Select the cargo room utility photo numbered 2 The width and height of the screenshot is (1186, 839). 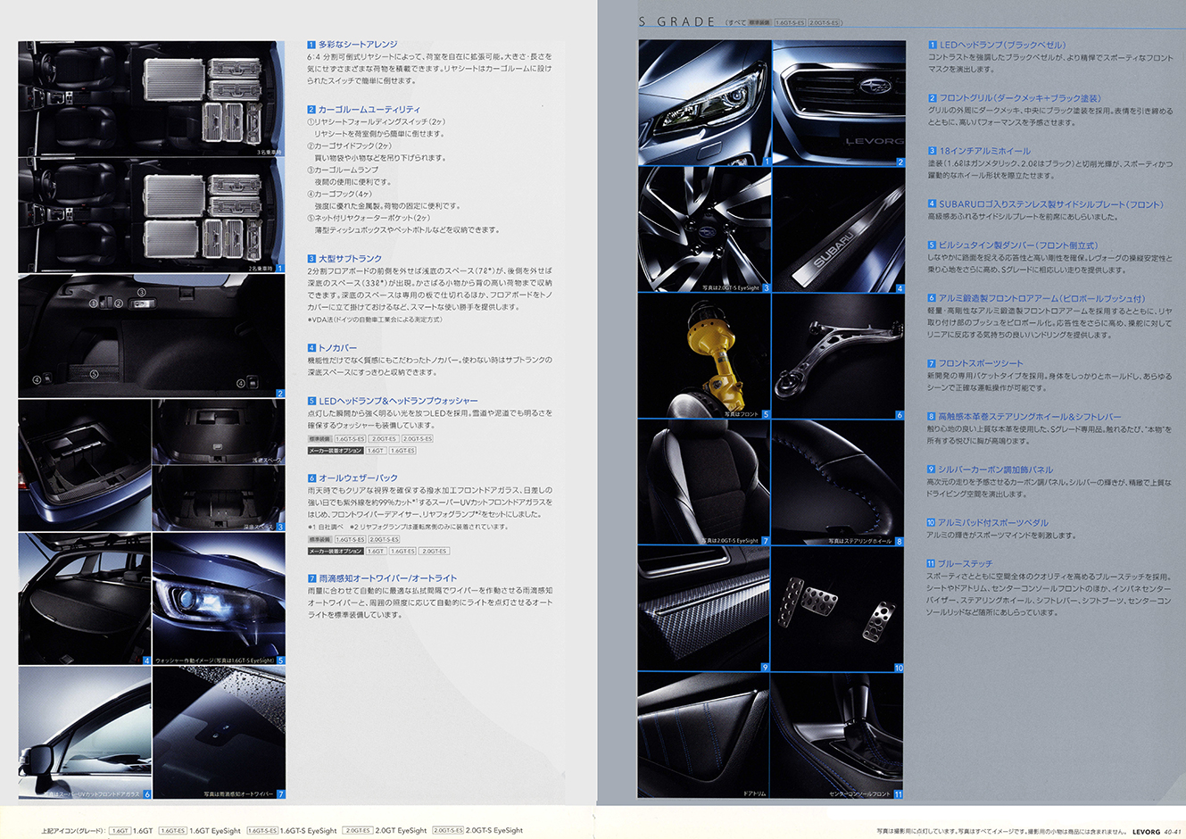point(152,336)
